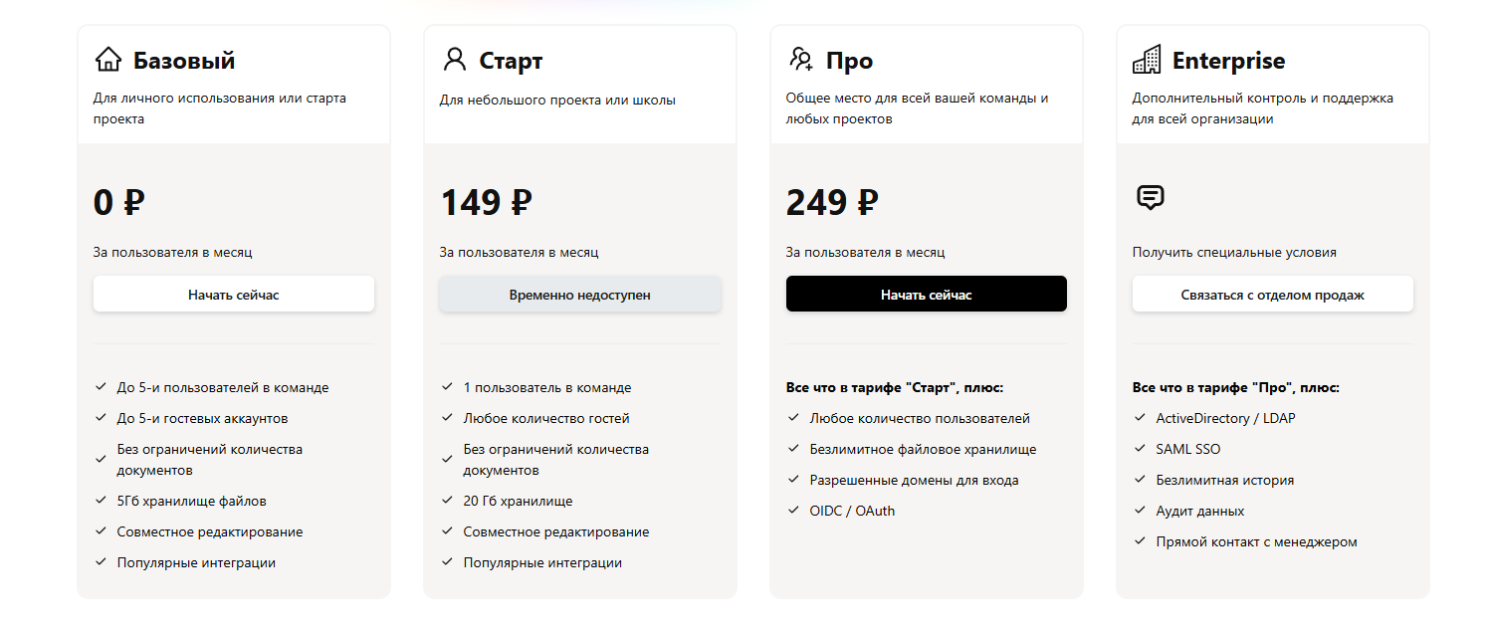
Task: Click Разрешенные домены для входа item
Action: pos(914,480)
